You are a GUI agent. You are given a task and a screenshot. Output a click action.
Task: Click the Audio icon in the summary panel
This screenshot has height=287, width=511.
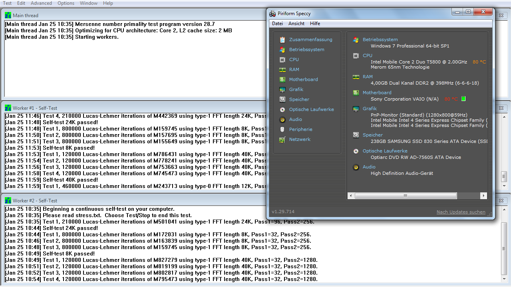click(x=356, y=167)
